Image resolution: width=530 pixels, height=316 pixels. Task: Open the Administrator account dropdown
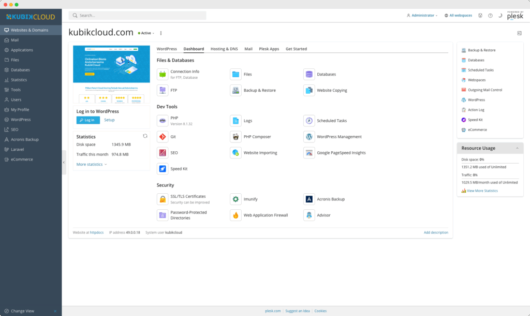[422, 16]
